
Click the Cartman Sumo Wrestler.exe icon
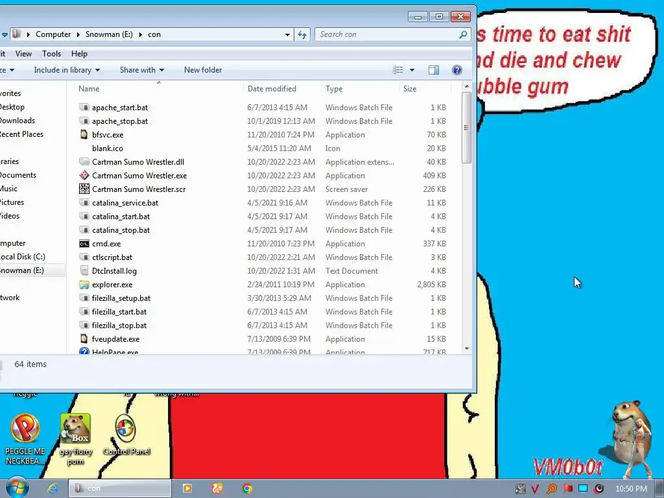(84, 175)
